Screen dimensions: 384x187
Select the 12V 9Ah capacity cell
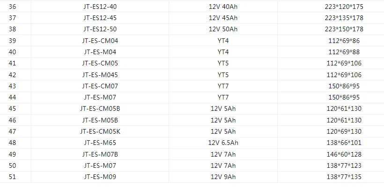click(222, 177)
